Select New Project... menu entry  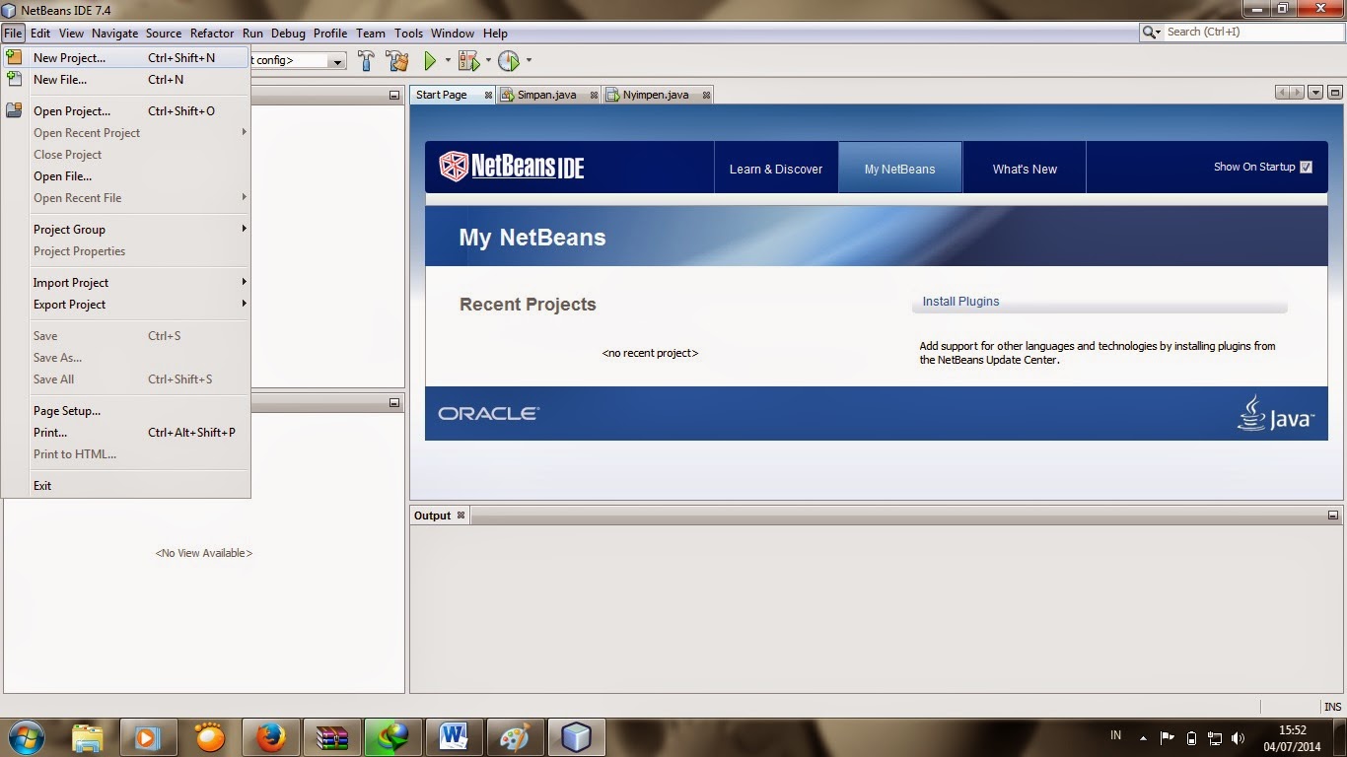pos(125,57)
